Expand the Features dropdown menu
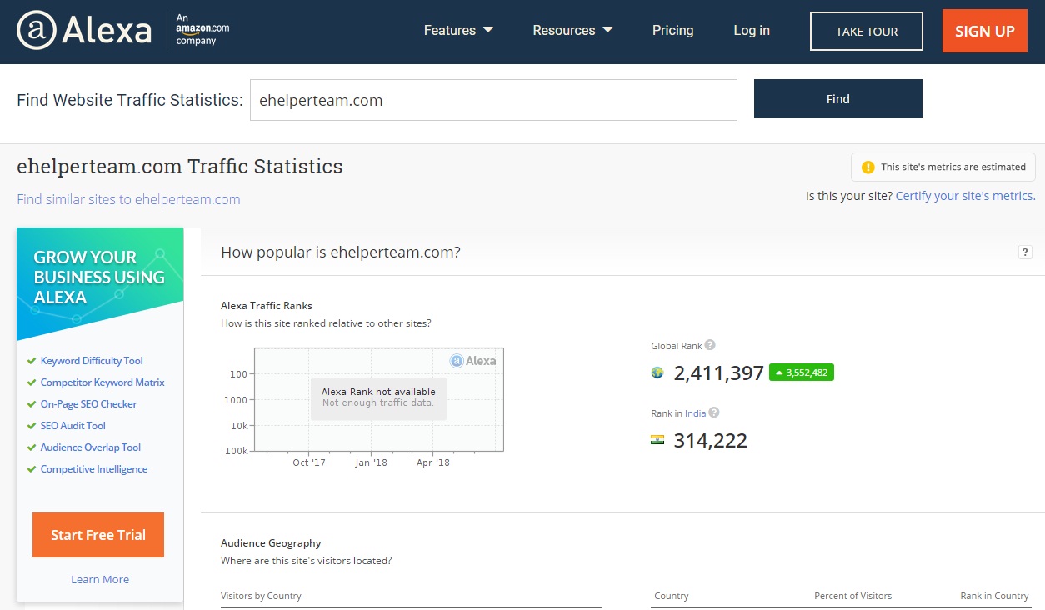The width and height of the screenshot is (1045, 610). [x=458, y=31]
